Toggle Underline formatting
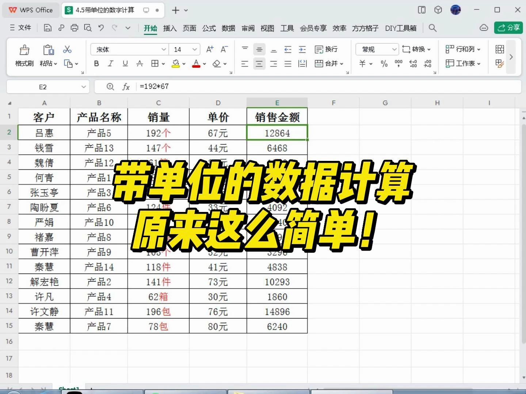 pyautogui.click(x=125, y=63)
